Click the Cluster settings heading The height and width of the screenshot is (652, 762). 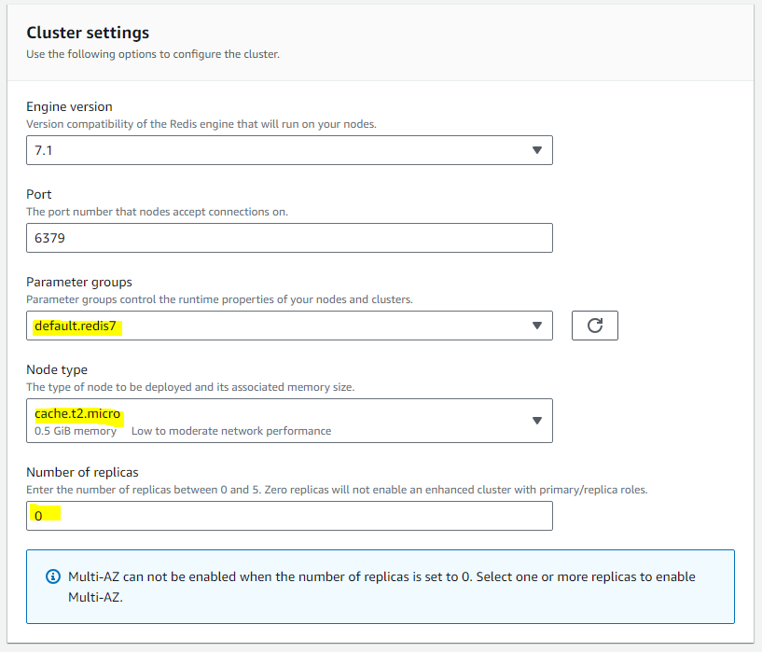88,33
